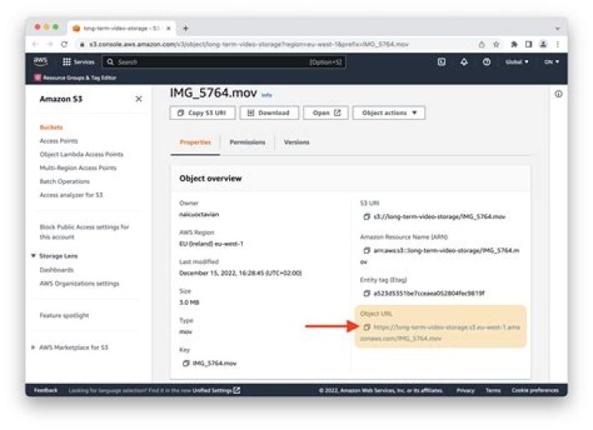Copy the Entity tag value
The image size is (593, 430).
pos(367,293)
